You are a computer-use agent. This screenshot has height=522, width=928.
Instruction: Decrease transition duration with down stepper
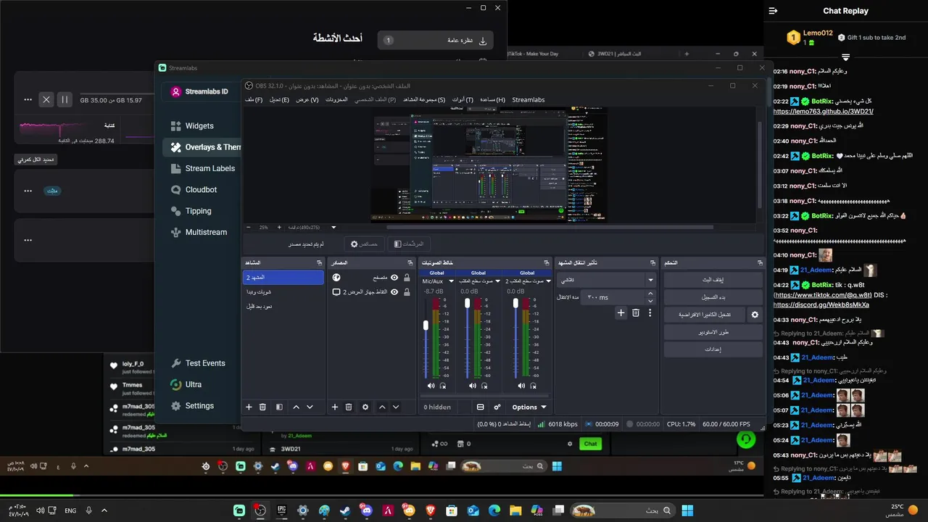650,301
